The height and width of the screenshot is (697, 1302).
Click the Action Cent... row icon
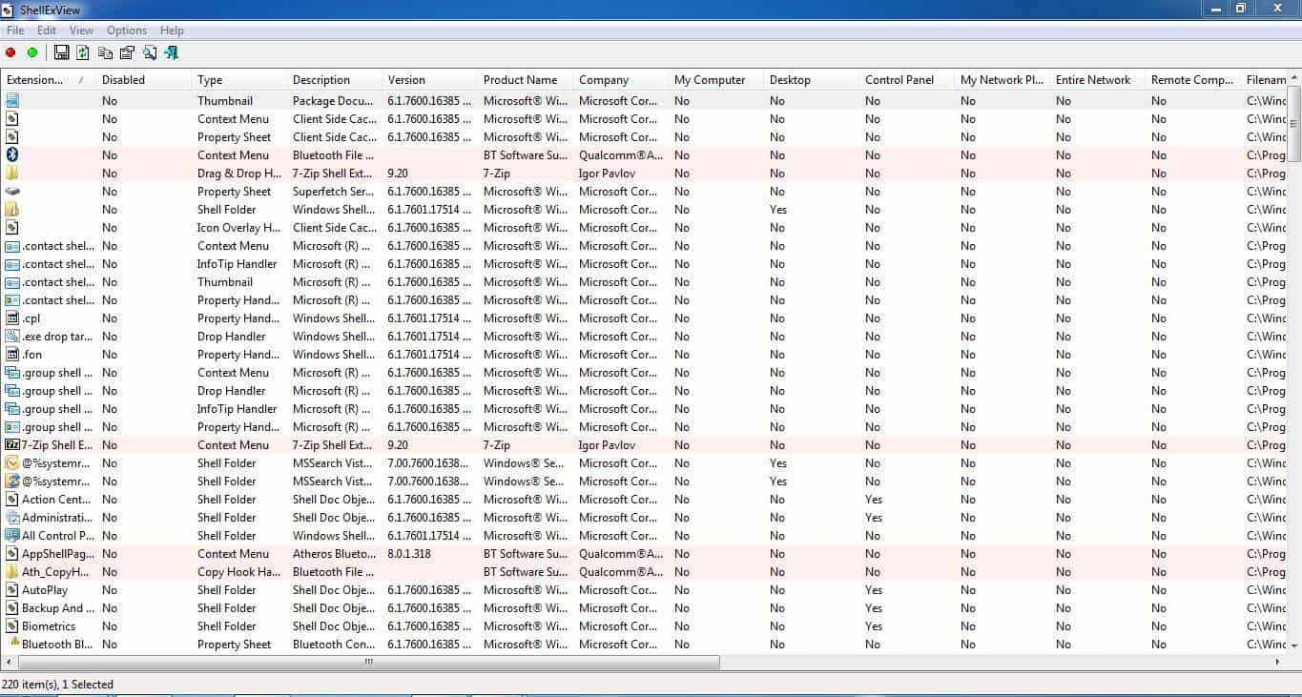click(12, 500)
